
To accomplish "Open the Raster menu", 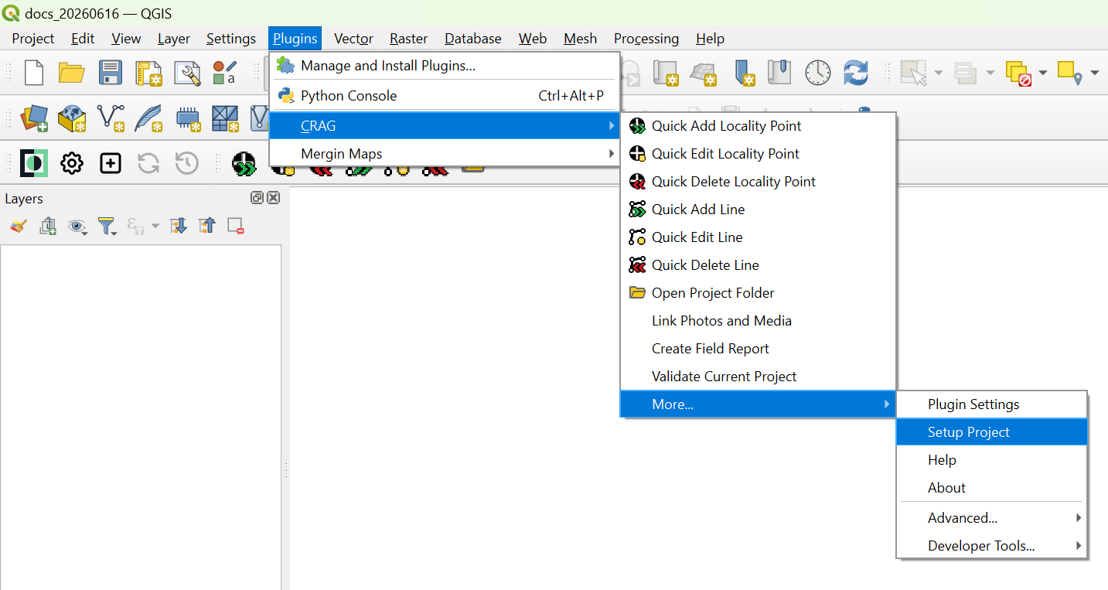I will pyautogui.click(x=408, y=39).
